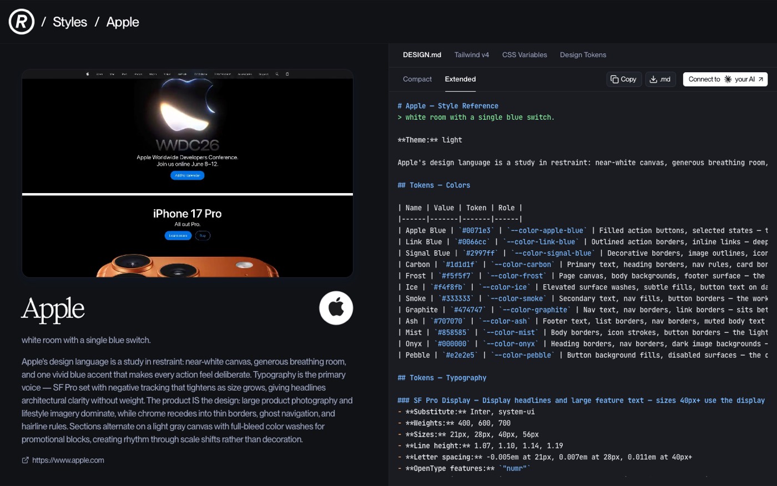Click the "# Apple — Style Reference" code line
777x486 pixels.
pos(448,106)
